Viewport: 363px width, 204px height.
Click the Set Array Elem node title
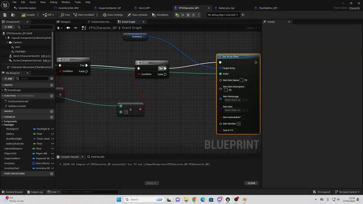[230, 57]
